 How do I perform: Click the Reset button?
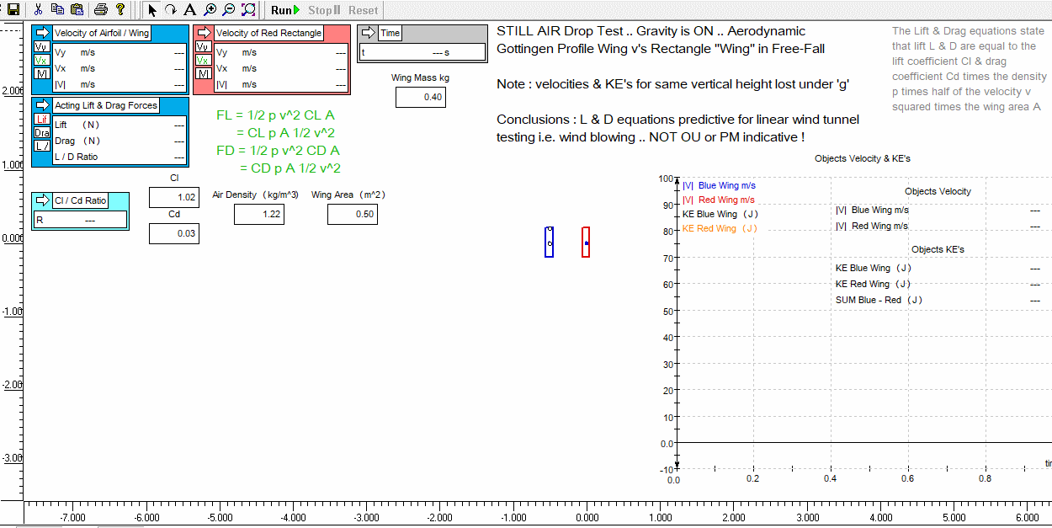tap(363, 10)
